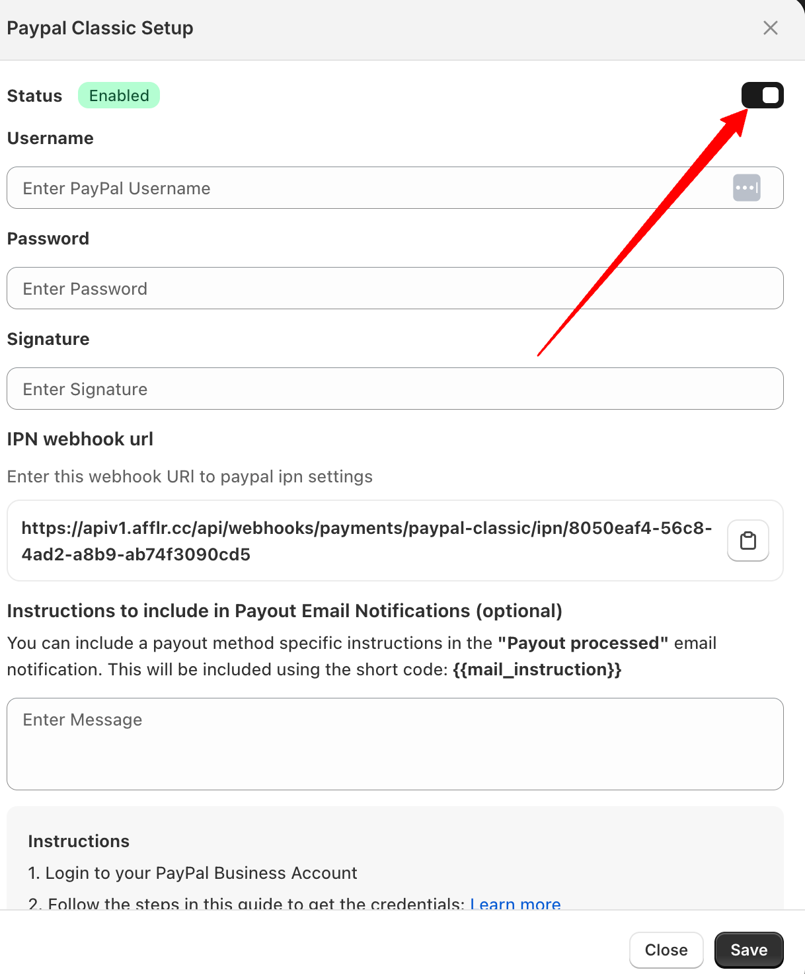Close the Paypal Classic Setup dialog with X
Screen dimensions: 805x974
pyautogui.click(x=770, y=28)
